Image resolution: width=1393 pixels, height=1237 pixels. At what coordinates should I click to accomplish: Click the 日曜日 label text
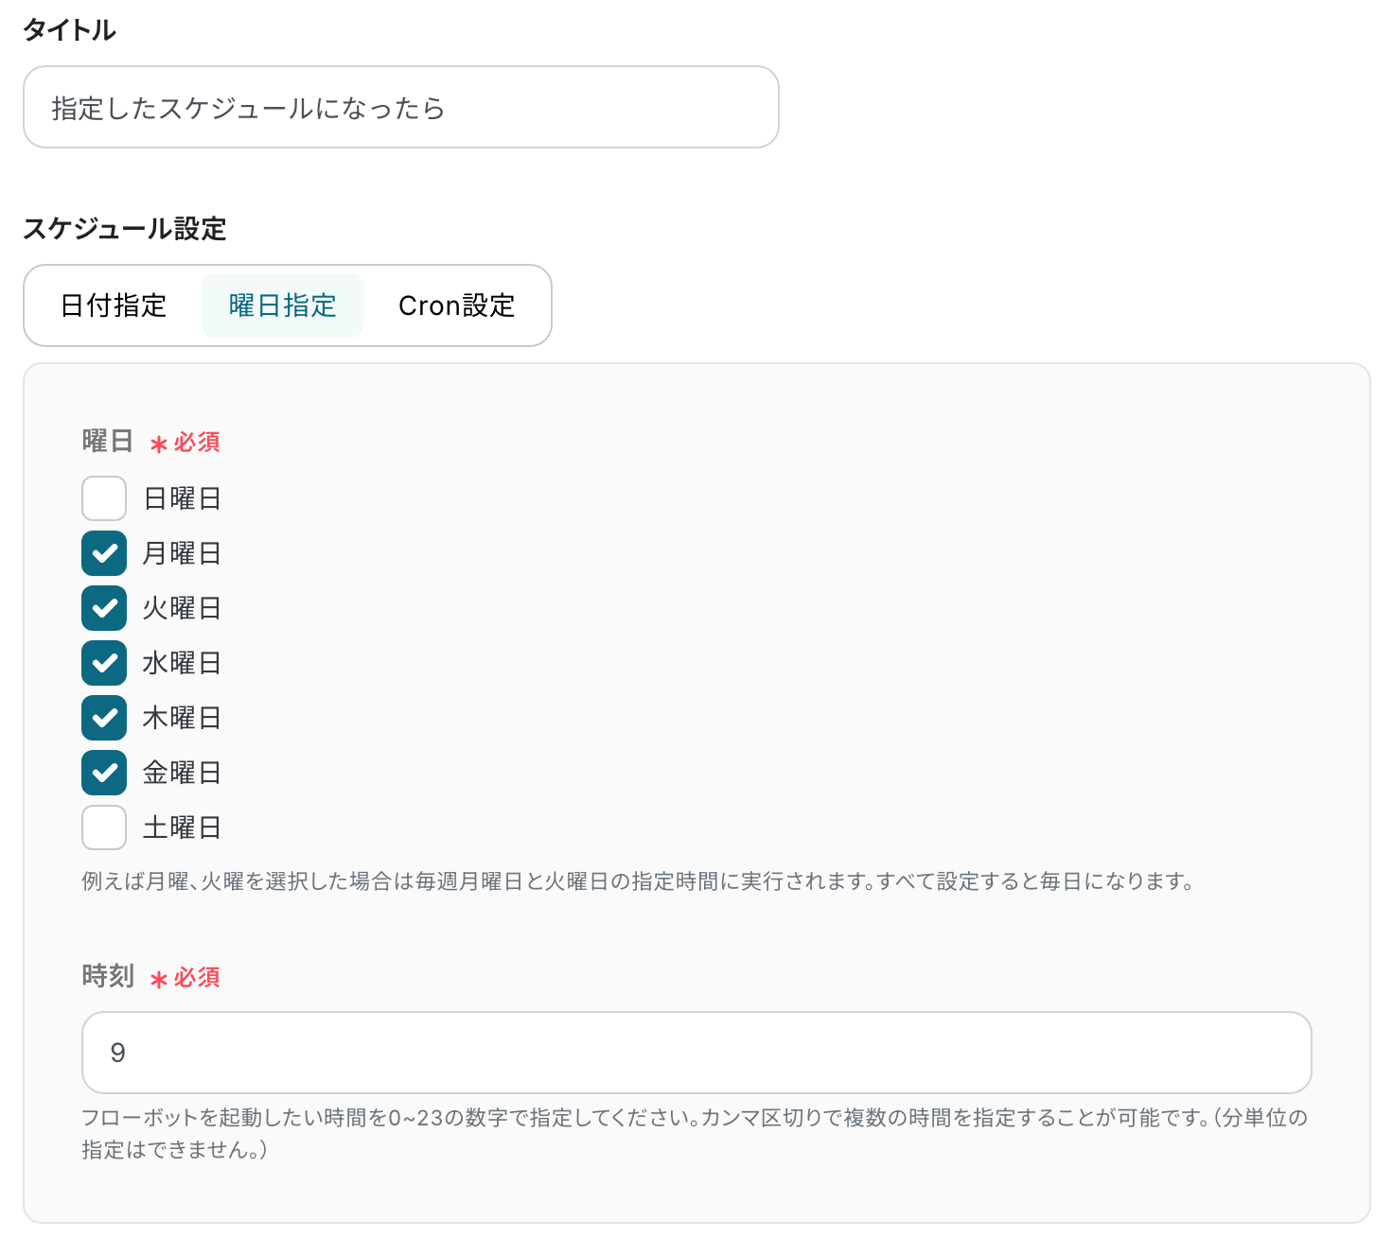coord(182,498)
